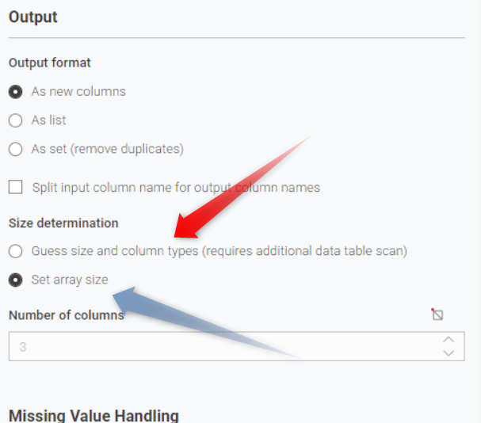This screenshot has height=423, width=481.
Task: Click the 'Output format' label
Action: point(49,63)
